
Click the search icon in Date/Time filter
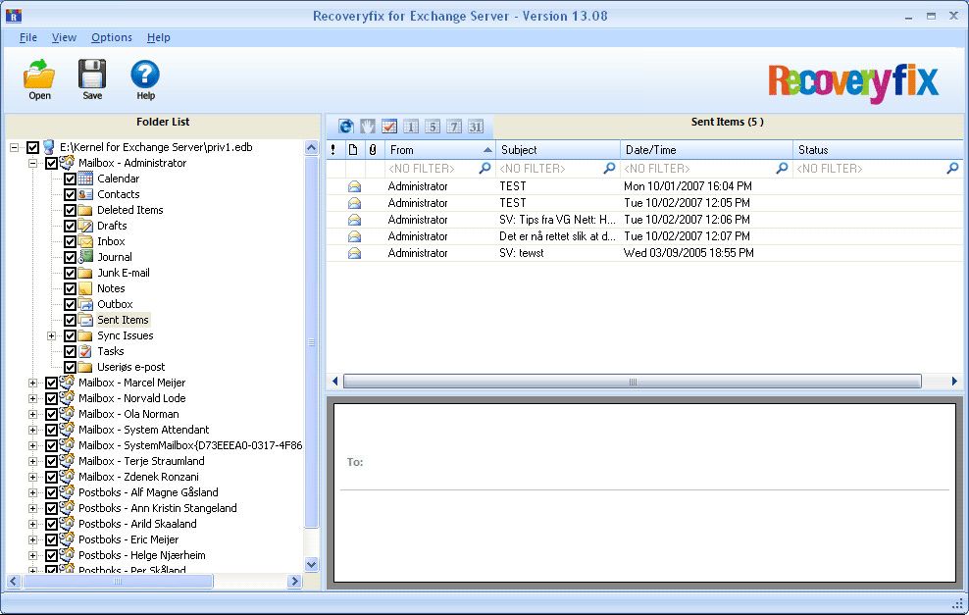pyautogui.click(x=782, y=168)
